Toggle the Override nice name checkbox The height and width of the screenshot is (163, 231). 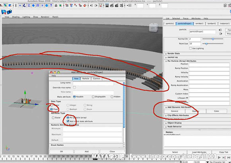(x=74, y=87)
